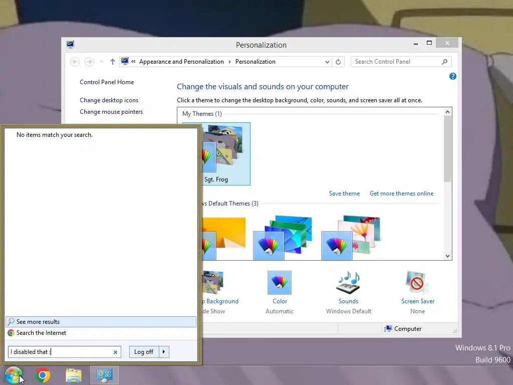Click the Windows Default Themes (3) heading
This screenshot has height=385, width=513.
tap(230, 204)
